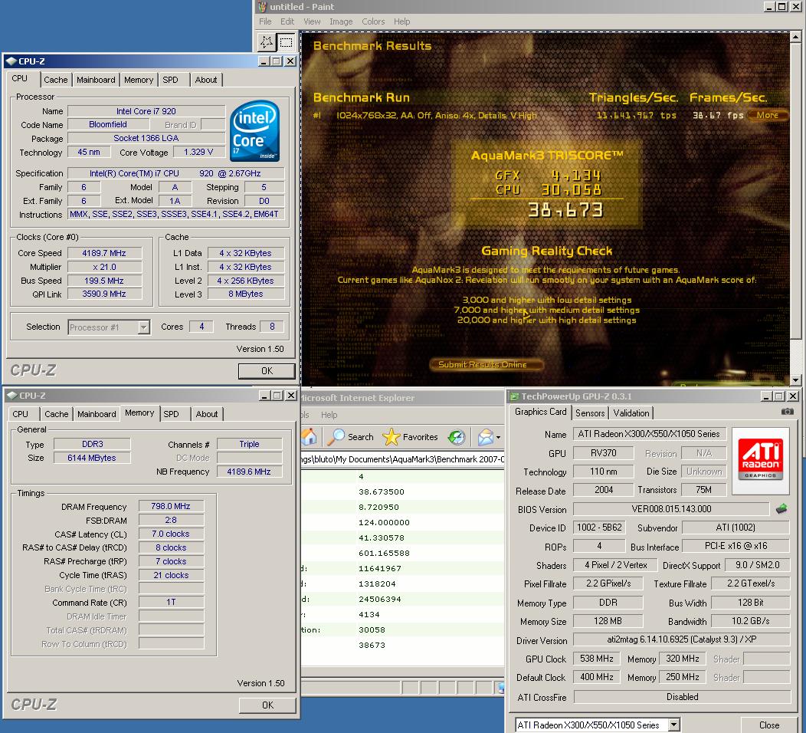Image resolution: width=806 pixels, height=733 pixels.
Task: Click the GPU-Z Name field value
Action: click(x=649, y=434)
